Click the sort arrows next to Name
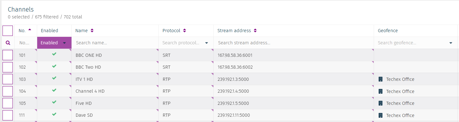 click(92, 31)
